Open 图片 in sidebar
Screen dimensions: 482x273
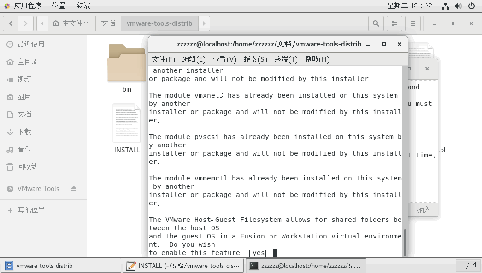[x=43, y=97]
